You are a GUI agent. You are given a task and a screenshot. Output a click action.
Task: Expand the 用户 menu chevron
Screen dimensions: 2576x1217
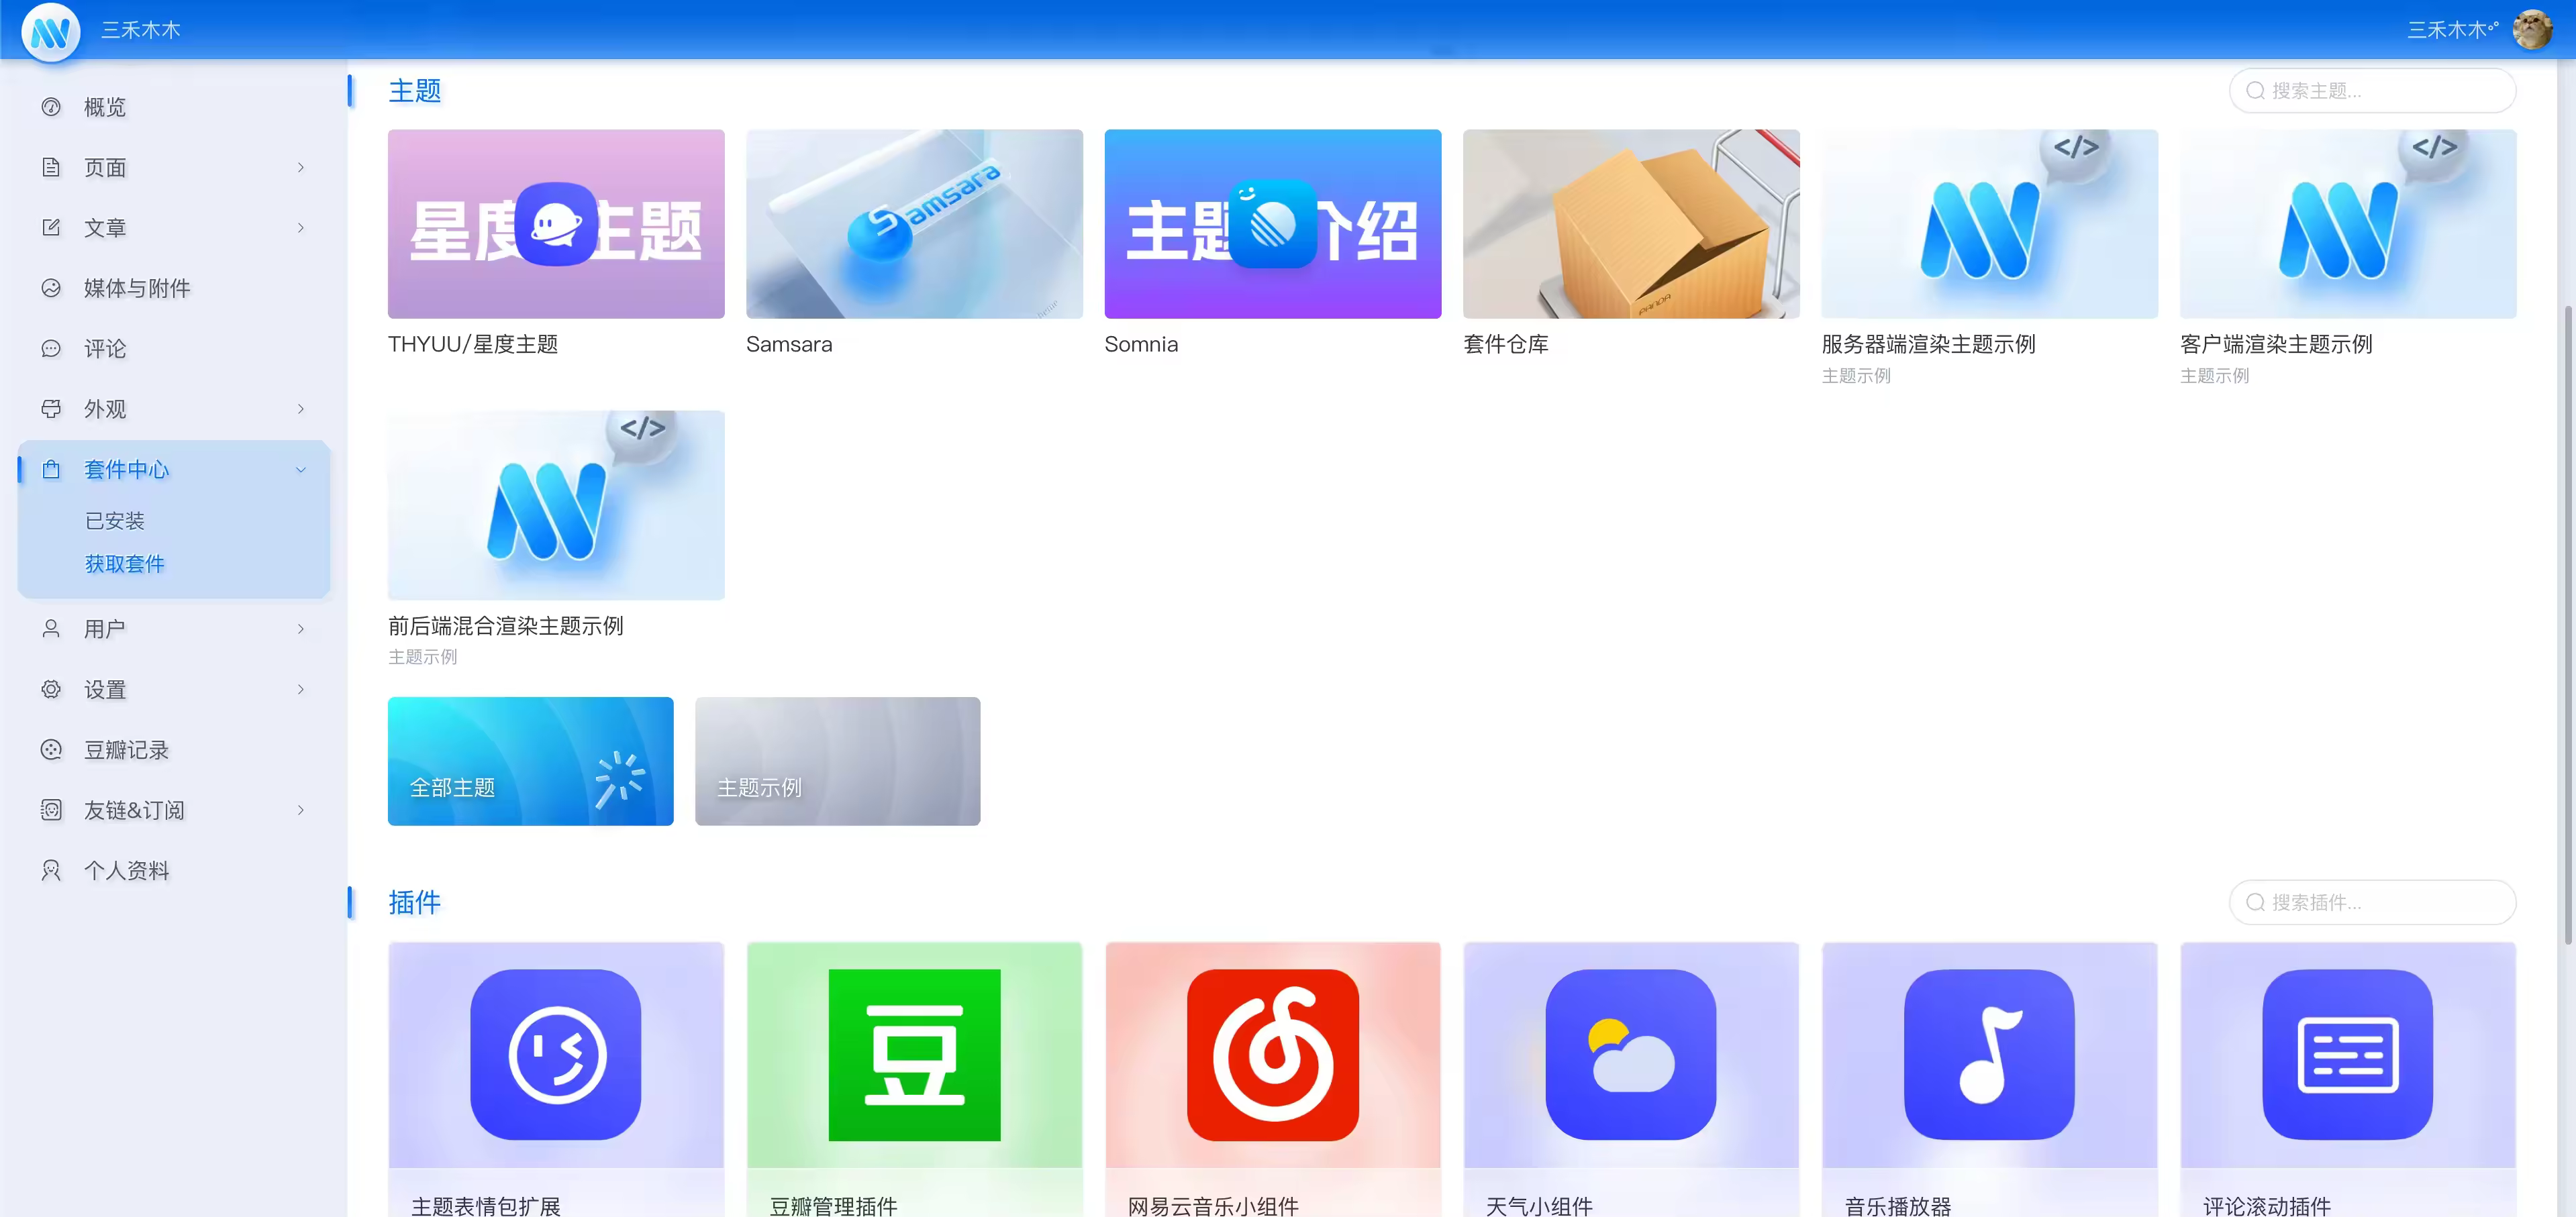pyautogui.click(x=301, y=629)
